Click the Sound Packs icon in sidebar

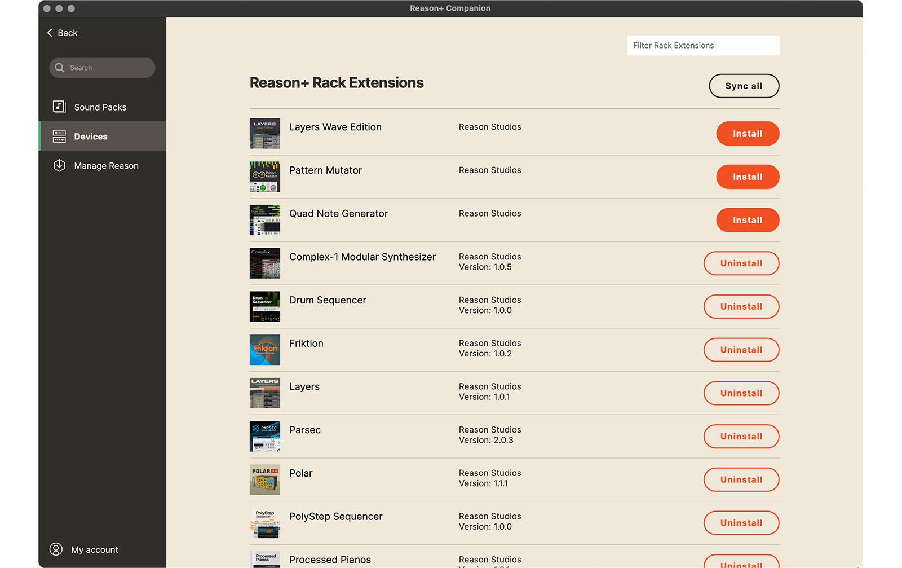pos(59,107)
